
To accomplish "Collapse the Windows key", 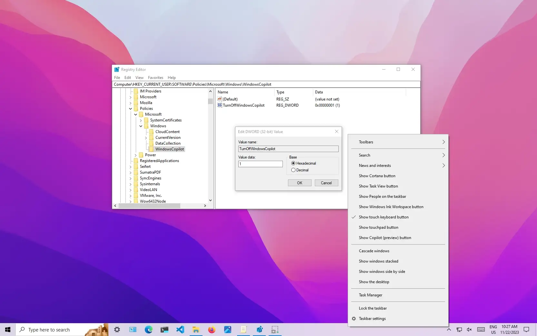I will 141,126.
